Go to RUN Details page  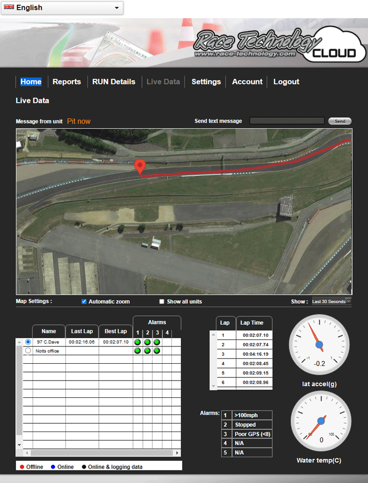tap(114, 81)
